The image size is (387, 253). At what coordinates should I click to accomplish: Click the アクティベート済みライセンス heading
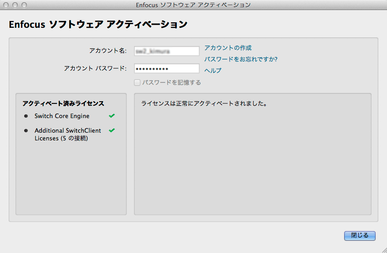(63, 103)
